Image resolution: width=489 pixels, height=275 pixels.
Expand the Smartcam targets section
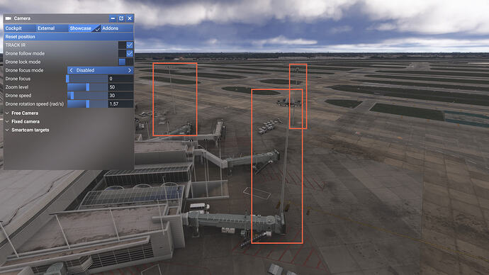(x=27, y=130)
